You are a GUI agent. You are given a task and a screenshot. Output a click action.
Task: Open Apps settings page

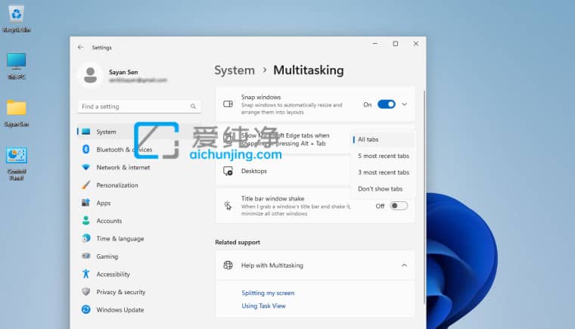click(139, 203)
